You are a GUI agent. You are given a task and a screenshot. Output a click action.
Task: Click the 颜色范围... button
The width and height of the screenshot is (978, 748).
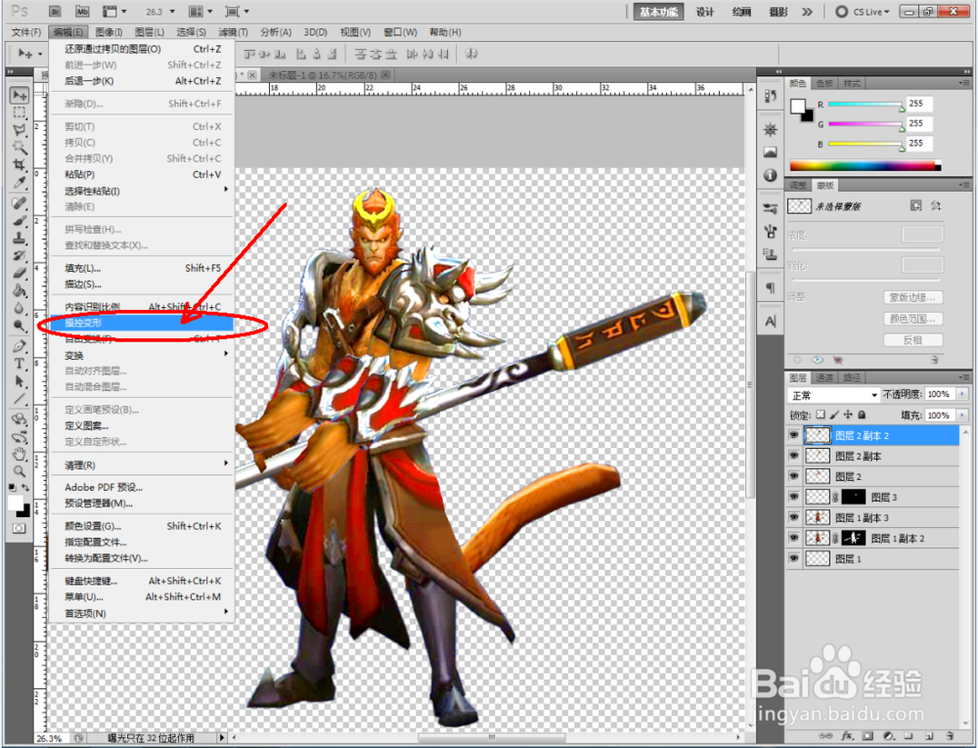click(913, 319)
